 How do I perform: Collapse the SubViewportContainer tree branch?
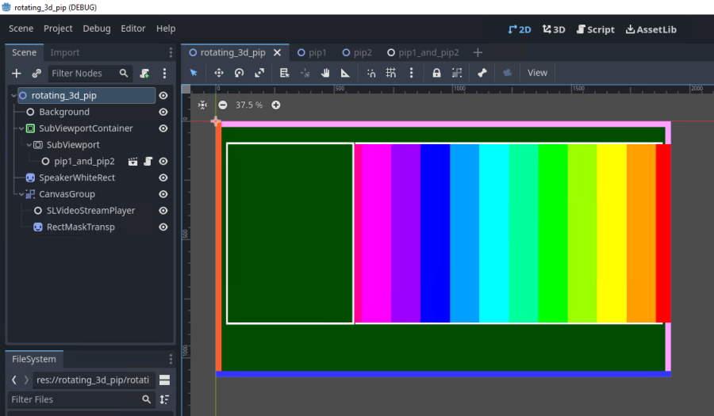point(21,128)
